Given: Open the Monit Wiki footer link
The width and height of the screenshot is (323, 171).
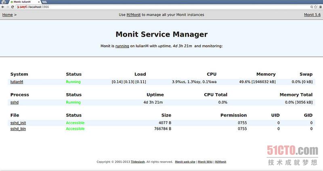Looking at the screenshot, I should pos(205,162).
